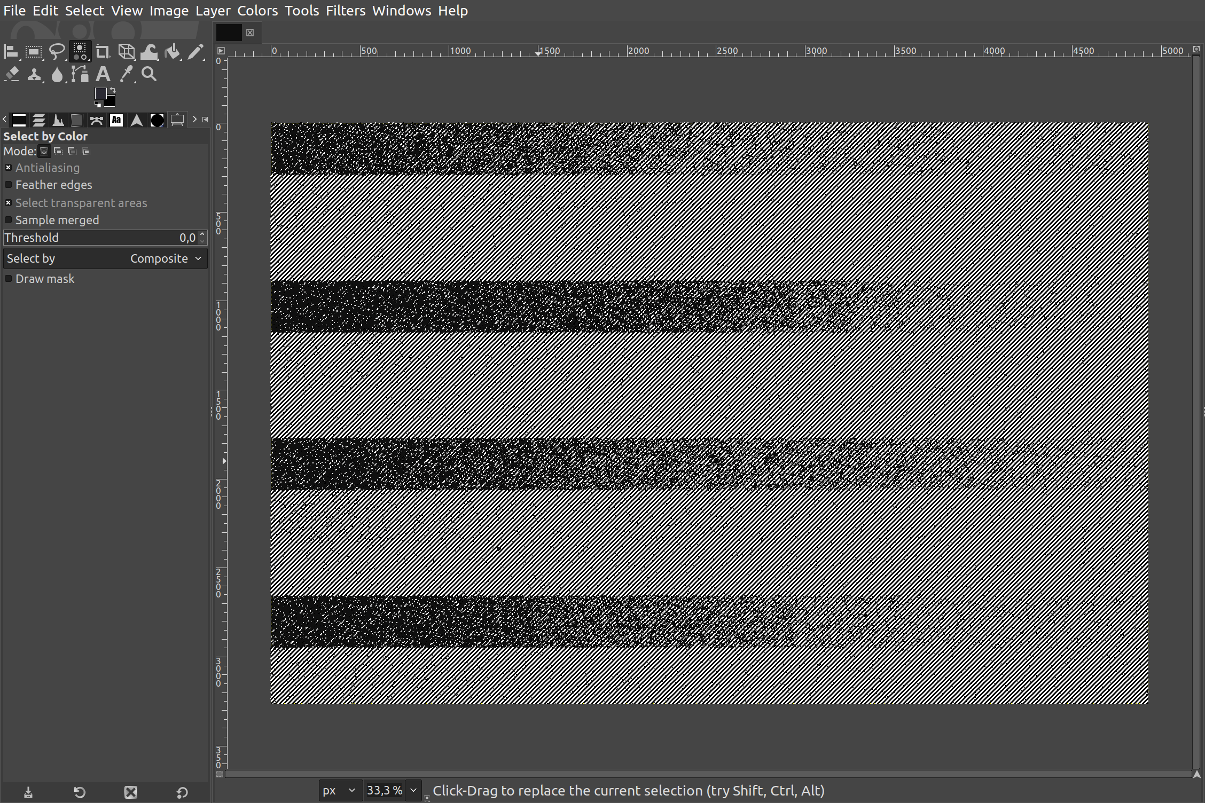Toggle the Sample merged checkbox
The width and height of the screenshot is (1205, 803).
(x=9, y=220)
